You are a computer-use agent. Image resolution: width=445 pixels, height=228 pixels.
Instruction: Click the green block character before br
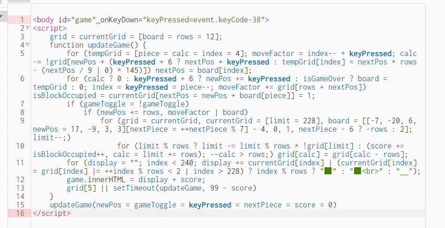357,171
